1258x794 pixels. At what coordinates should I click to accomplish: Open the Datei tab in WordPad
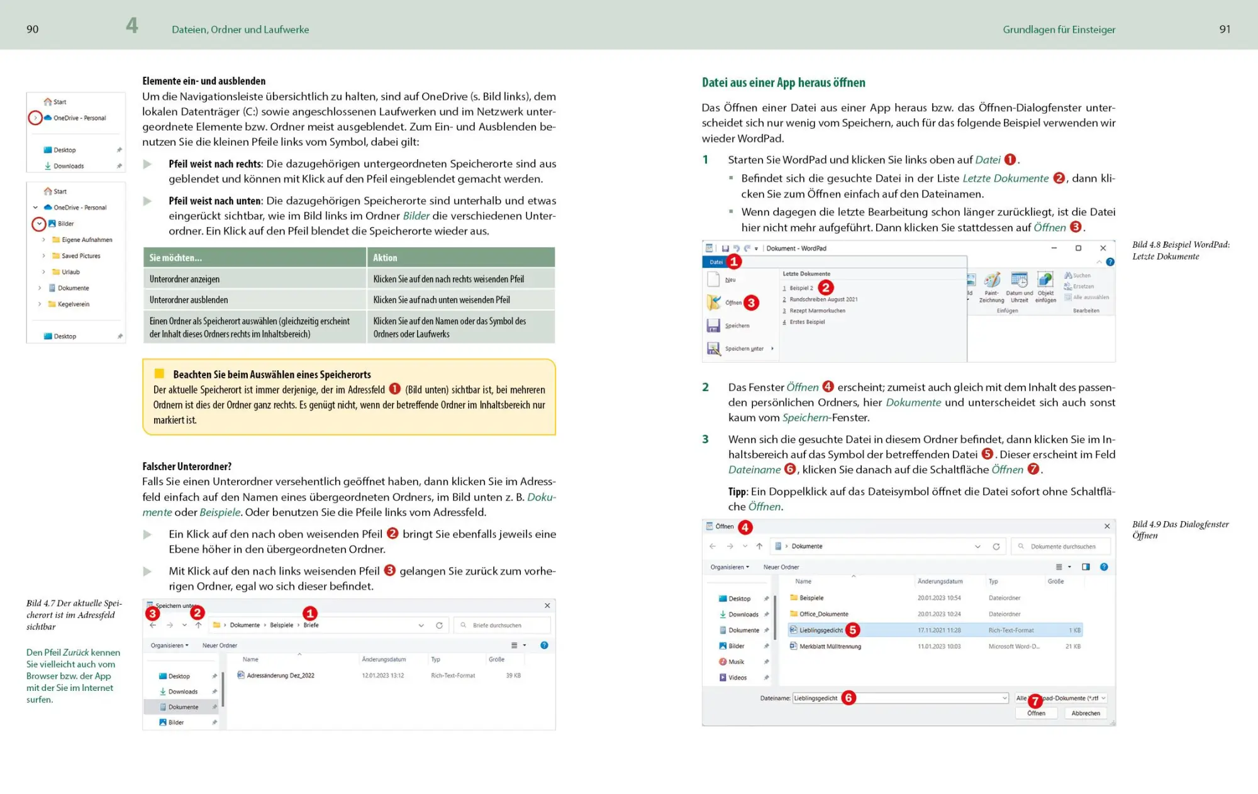(x=716, y=262)
